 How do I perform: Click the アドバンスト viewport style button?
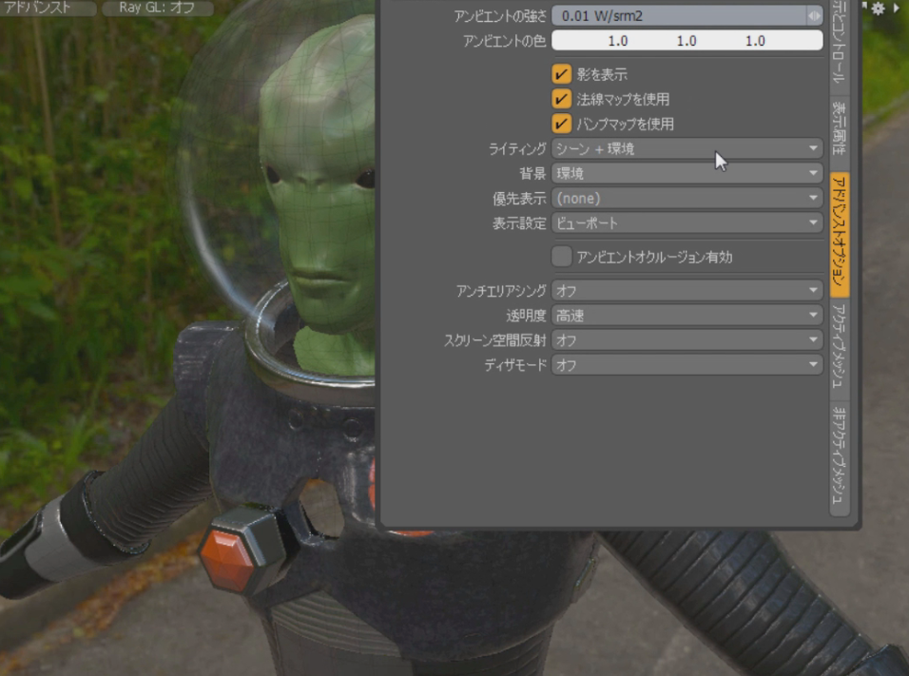(x=48, y=8)
